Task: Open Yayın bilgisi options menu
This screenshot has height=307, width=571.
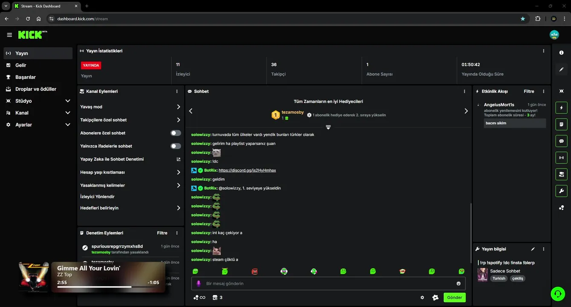Action: tap(543, 249)
